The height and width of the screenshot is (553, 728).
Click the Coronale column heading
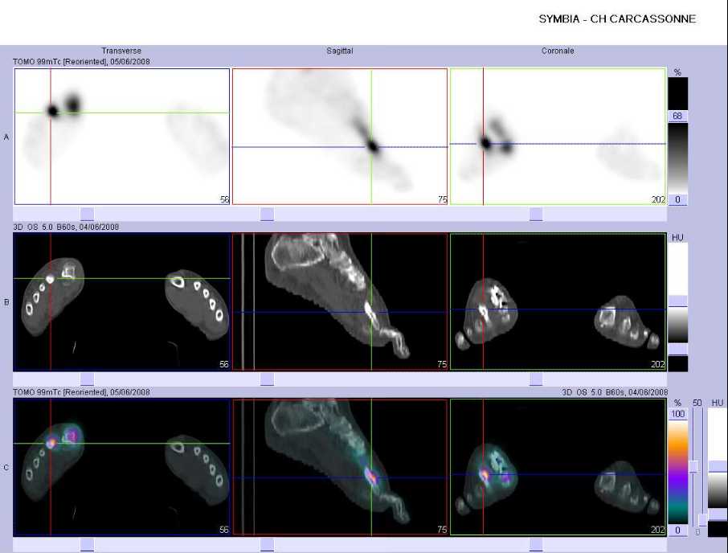(558, 51)
